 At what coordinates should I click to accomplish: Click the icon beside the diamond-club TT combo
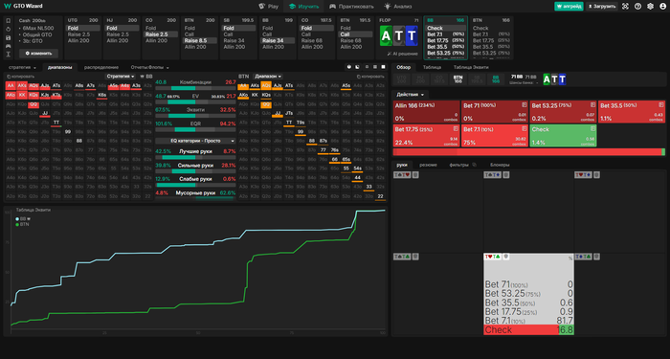[x=597, y=257]
